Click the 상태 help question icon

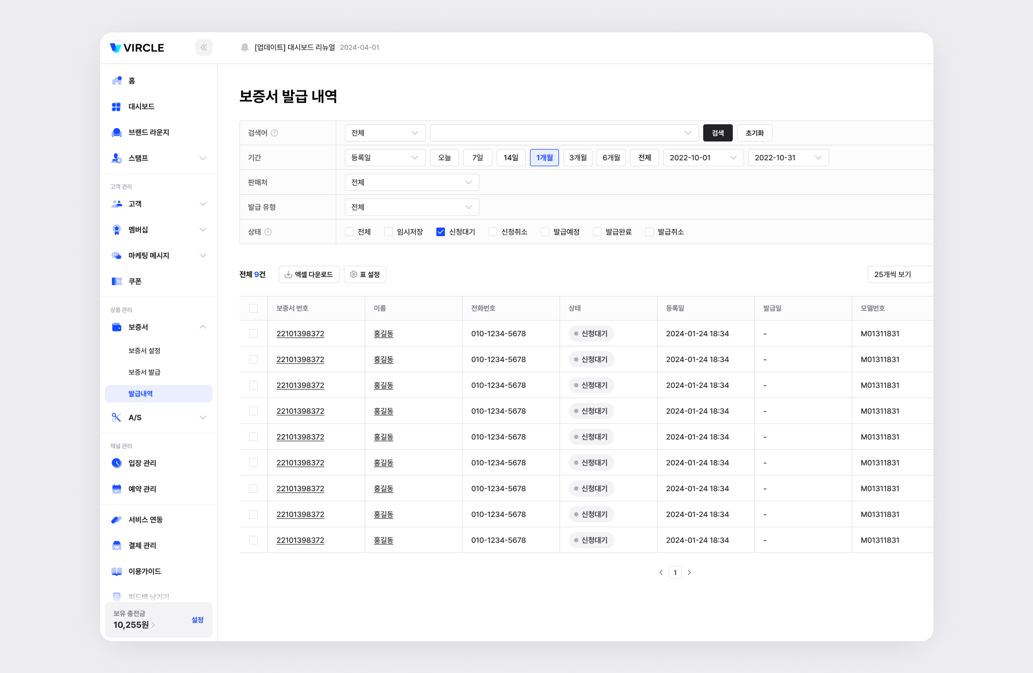point(268,232)
